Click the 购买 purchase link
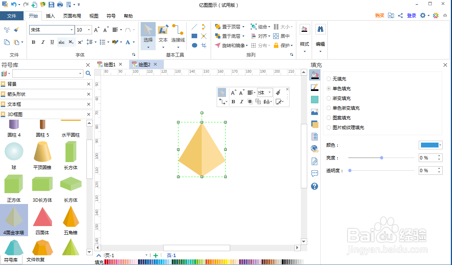452x265 pixels. coord(380,16)
